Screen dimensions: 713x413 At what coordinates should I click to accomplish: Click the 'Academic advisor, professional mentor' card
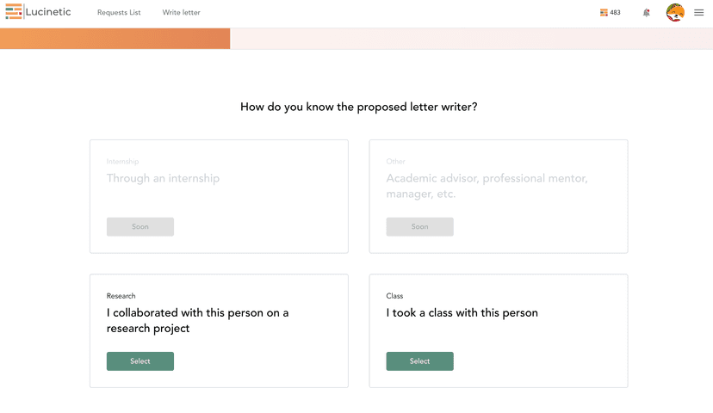[498, 187]
